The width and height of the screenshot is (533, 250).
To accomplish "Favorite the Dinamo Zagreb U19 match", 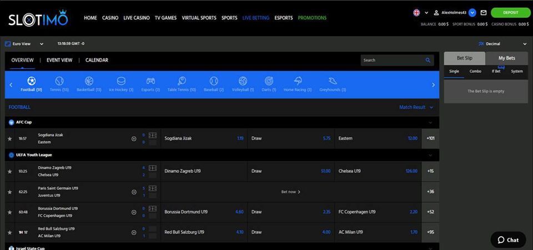I will [x=10, y=172].
